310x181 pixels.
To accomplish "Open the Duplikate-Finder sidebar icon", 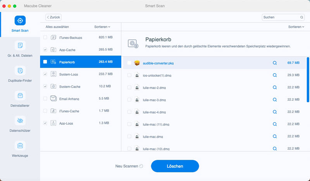I will pyautogui.click(x=20, y=71).
